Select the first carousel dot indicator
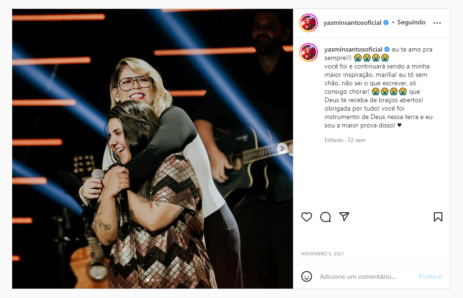The image size is (463, 298). coord(147,280)
